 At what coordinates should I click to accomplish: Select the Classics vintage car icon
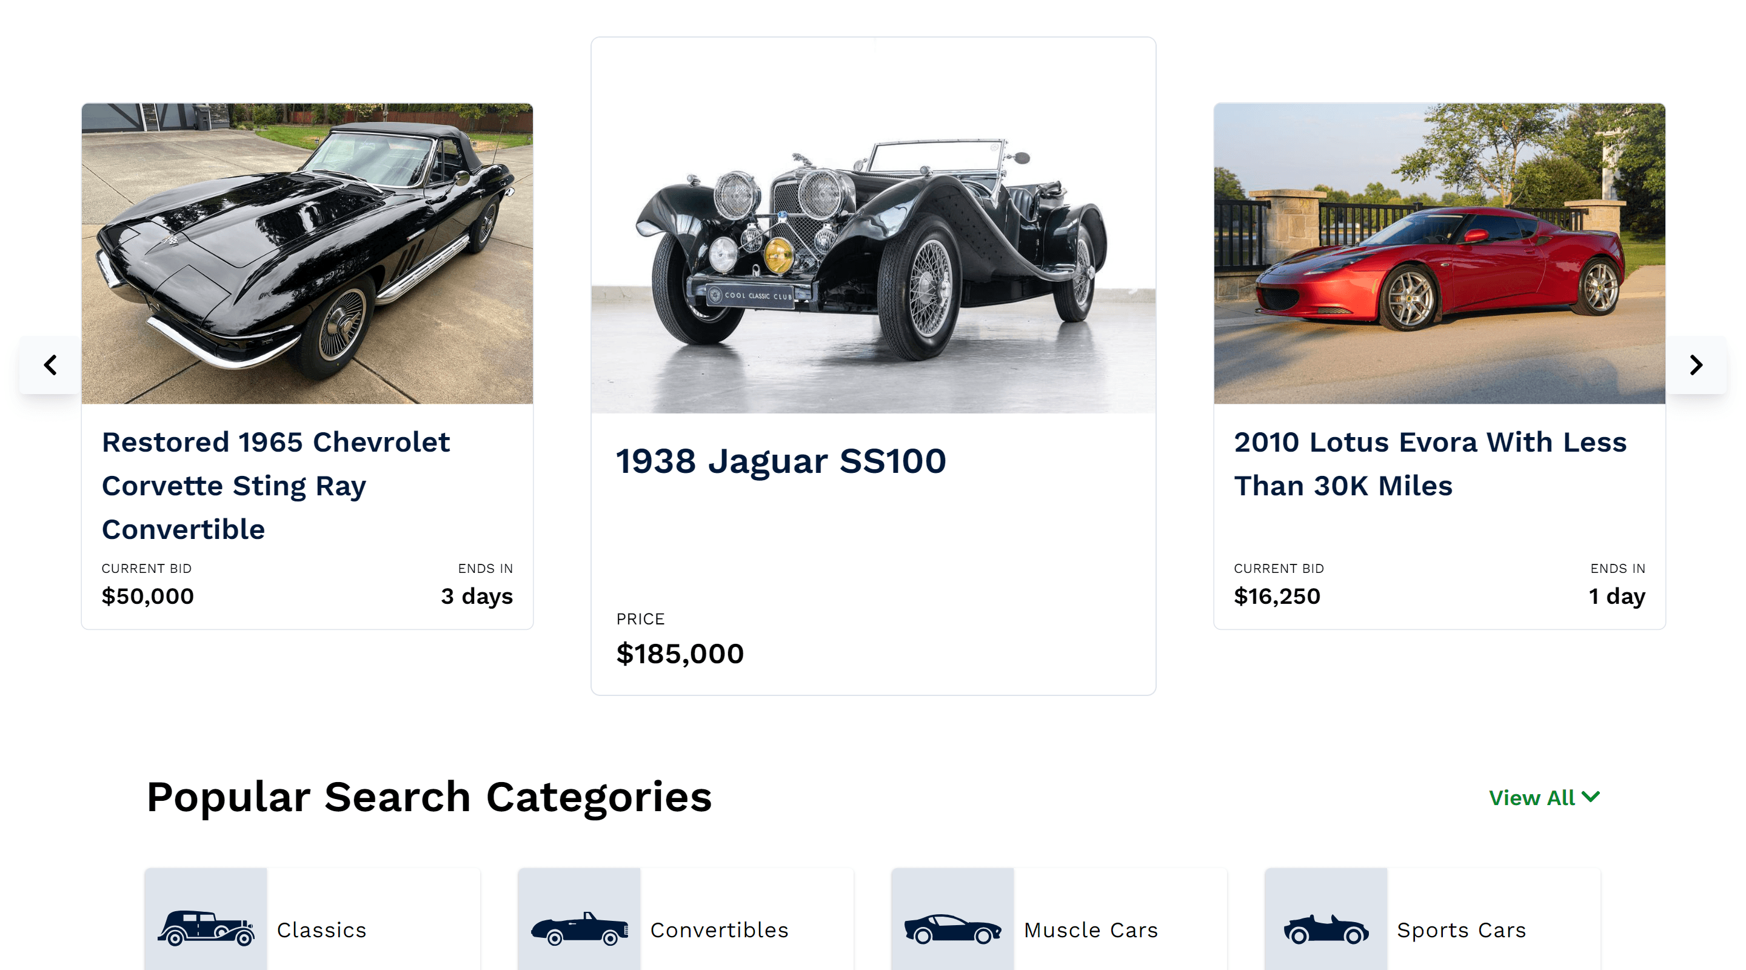click(205, 929)
